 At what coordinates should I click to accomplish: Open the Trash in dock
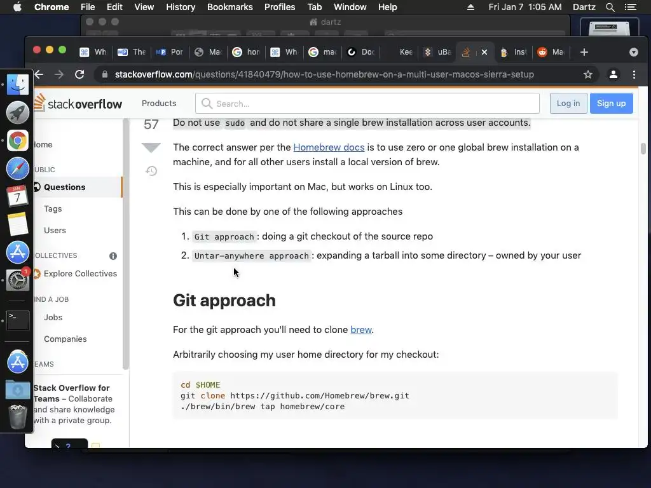pyautogui.click(x=17, y=417)
